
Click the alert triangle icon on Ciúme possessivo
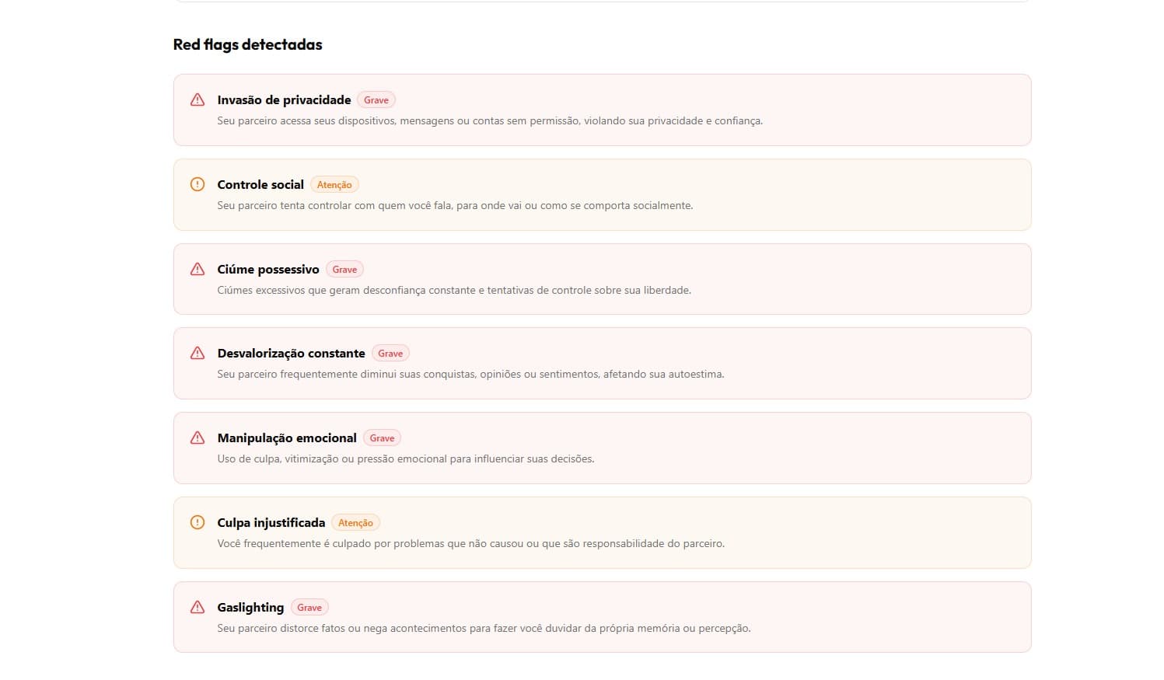tap(197, 269)
